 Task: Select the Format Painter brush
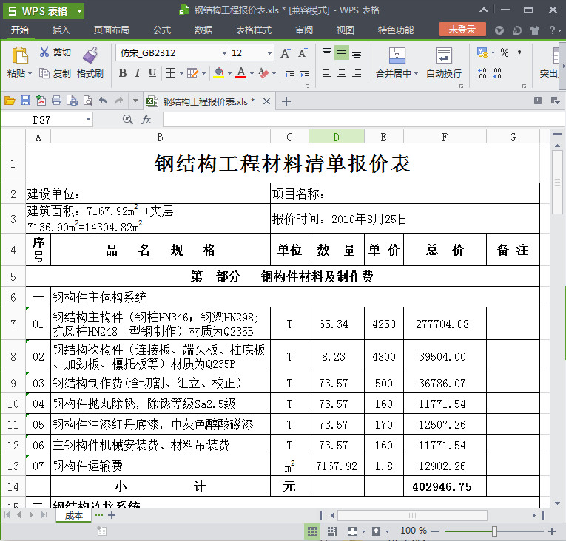click(90, 55)
